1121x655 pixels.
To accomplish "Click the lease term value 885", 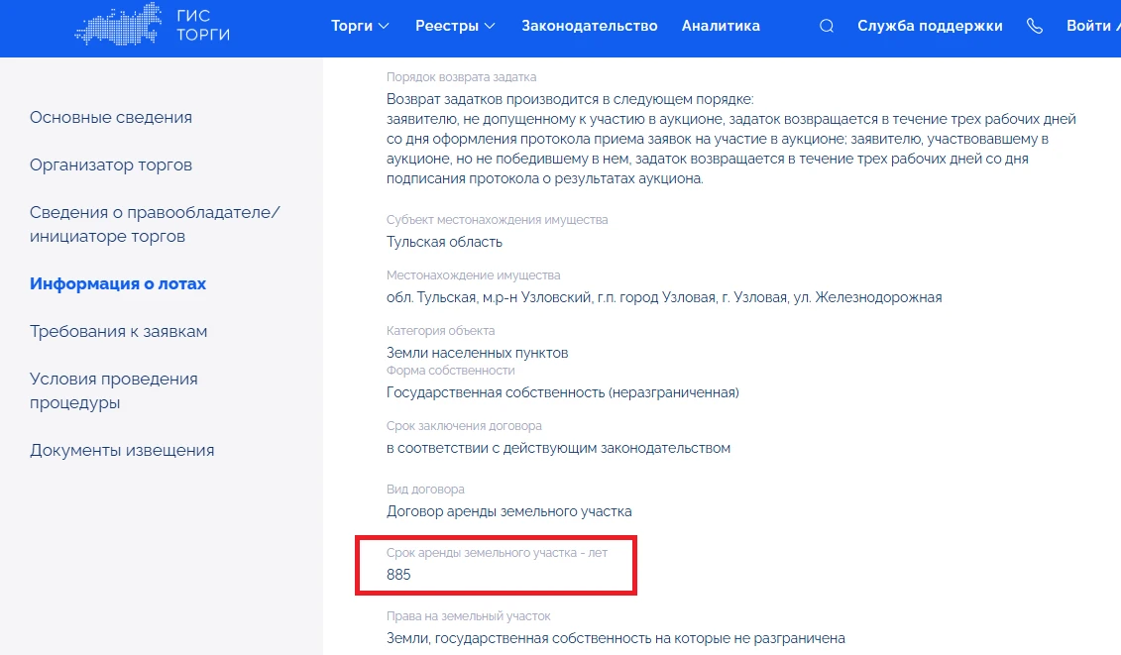I will coord(398,574).
